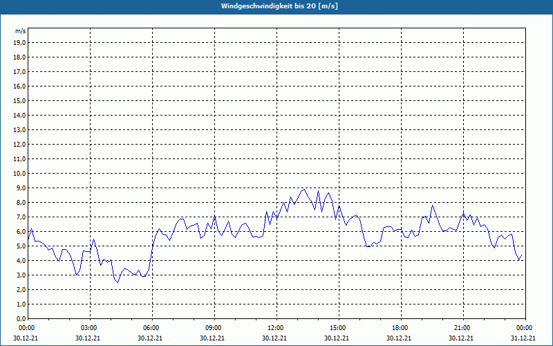Click the "30.12.21" date beneath the first 00:00

pos(26,338)
